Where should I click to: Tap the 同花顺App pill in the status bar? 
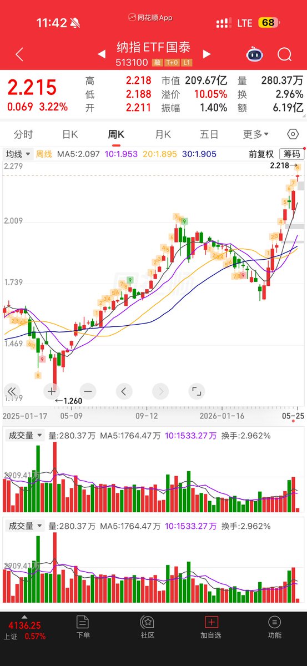tap(150, 18)
